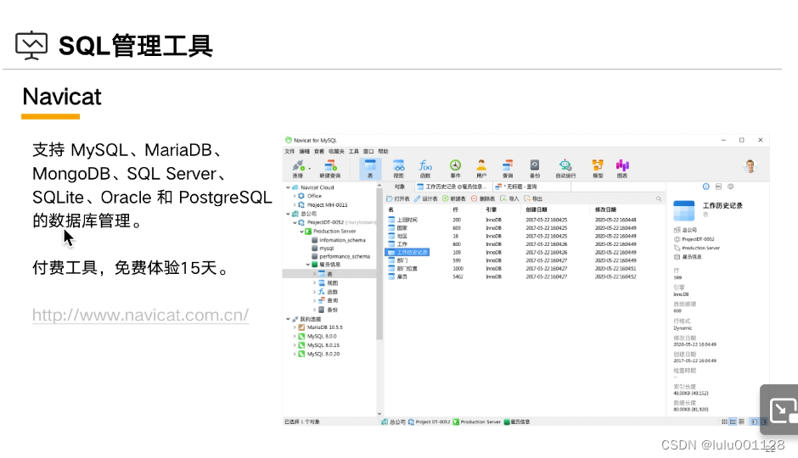Click scroll-down arrow of navigation tree
This screenshot has height=458, width=798.
pyautogui.click(x=379, y=414)
